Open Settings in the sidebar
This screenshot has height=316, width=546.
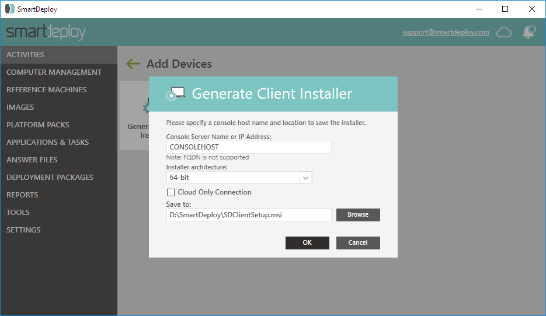click(x=59, y=230)
